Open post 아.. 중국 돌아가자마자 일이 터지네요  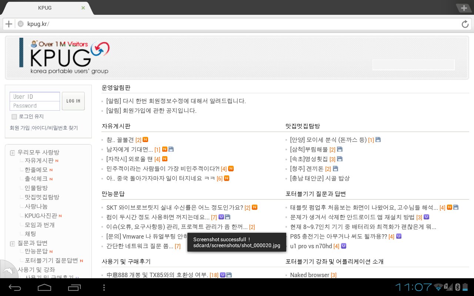(161, 178)
